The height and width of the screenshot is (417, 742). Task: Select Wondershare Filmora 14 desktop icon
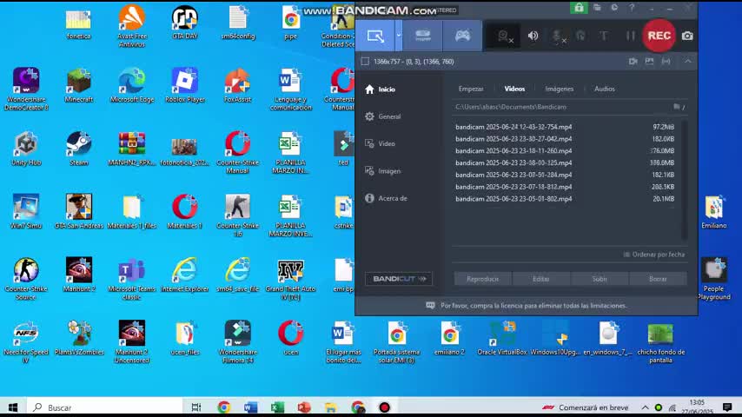tap(237, 342)
